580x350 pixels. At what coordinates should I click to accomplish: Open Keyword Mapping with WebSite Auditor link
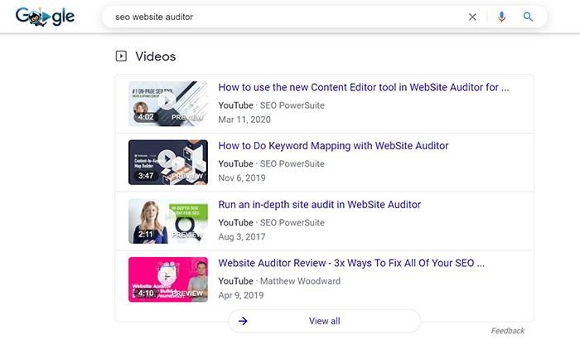pos(333,146)
